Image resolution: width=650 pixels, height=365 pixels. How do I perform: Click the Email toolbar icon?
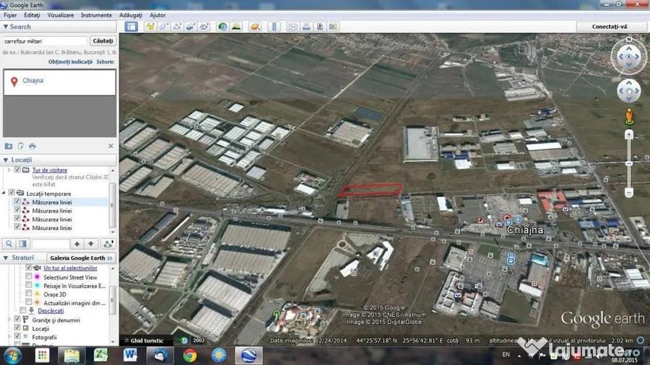pos(292,27)
